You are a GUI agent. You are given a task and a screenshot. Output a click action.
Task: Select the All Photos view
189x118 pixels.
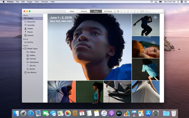(x=108, y=11)
